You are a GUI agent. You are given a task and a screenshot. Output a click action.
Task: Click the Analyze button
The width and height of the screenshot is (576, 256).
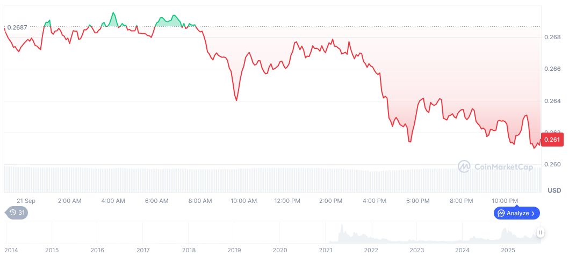516,213
